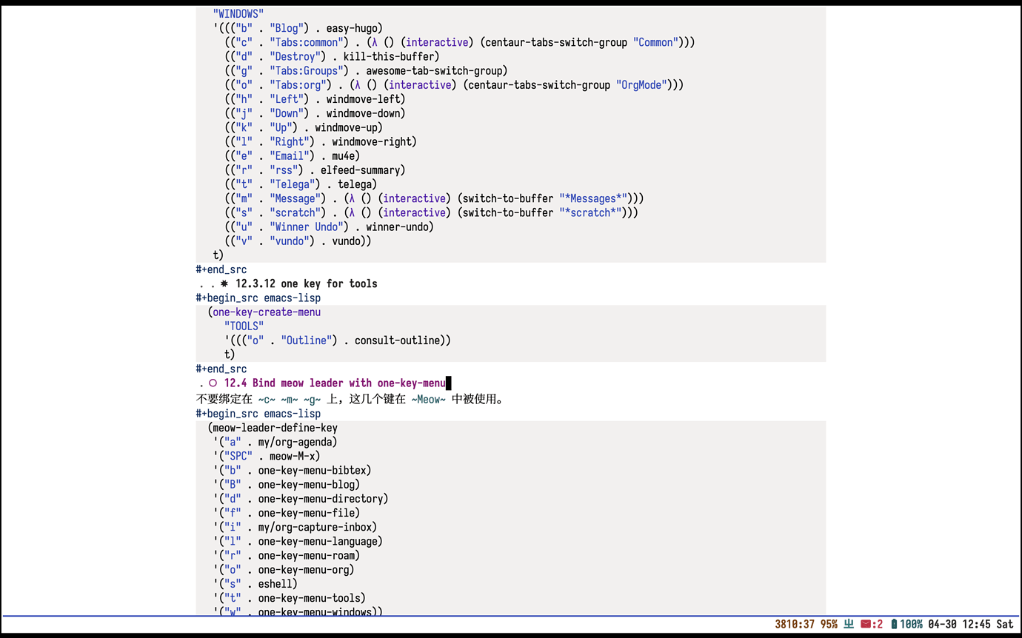
Task: Click the battery icon in the modeline
Action: coord(893,624)
